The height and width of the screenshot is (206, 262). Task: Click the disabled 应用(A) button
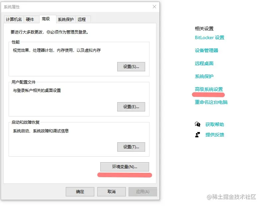[143, 192]
